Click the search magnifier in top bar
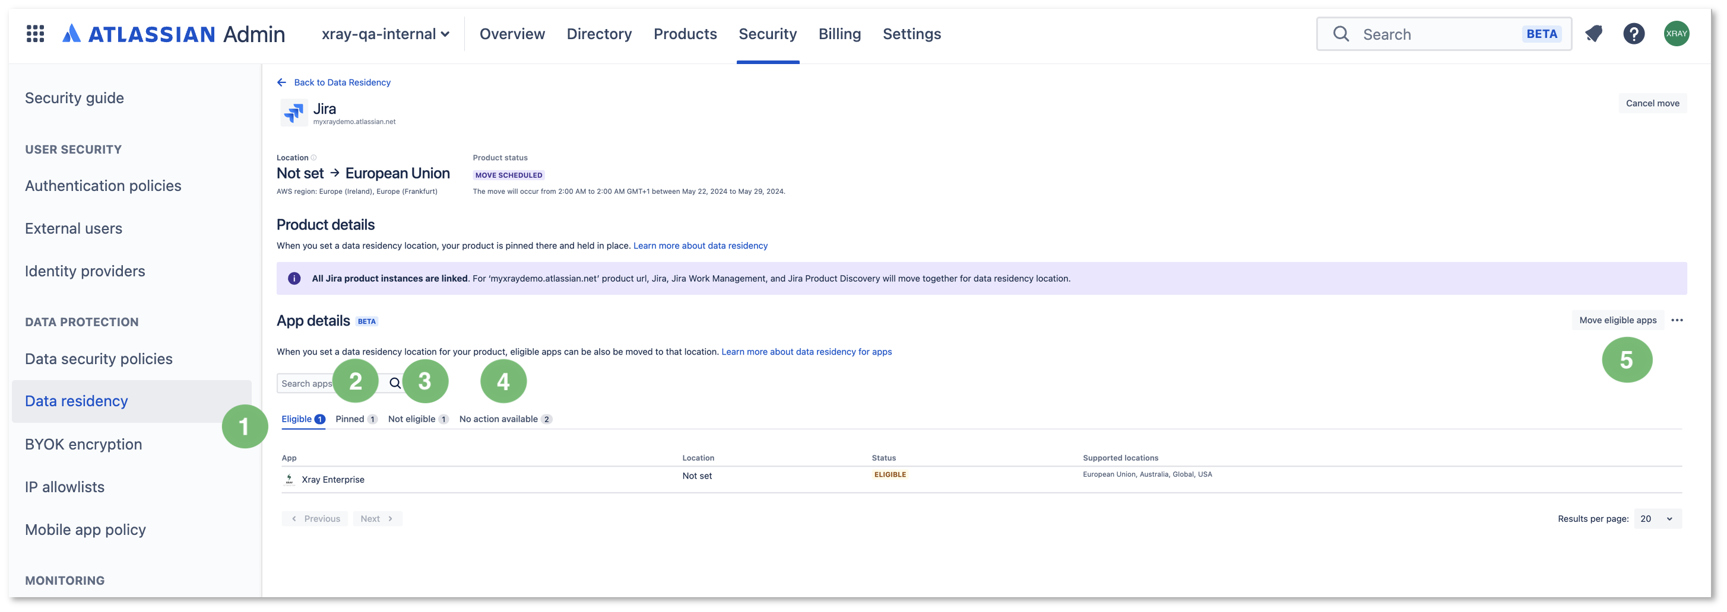The image size is (1727, 612). pos(1341,34)
